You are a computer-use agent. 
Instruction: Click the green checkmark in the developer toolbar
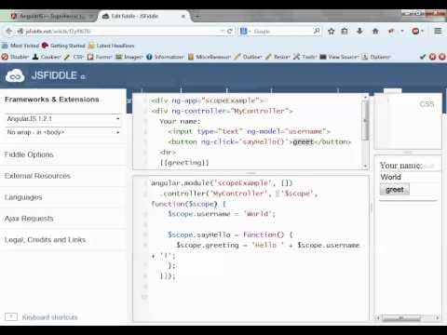(423, 57)
